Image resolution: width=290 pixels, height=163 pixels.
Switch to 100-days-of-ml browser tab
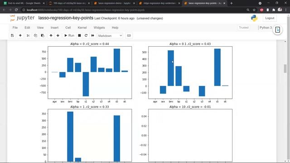pos(69,3)
